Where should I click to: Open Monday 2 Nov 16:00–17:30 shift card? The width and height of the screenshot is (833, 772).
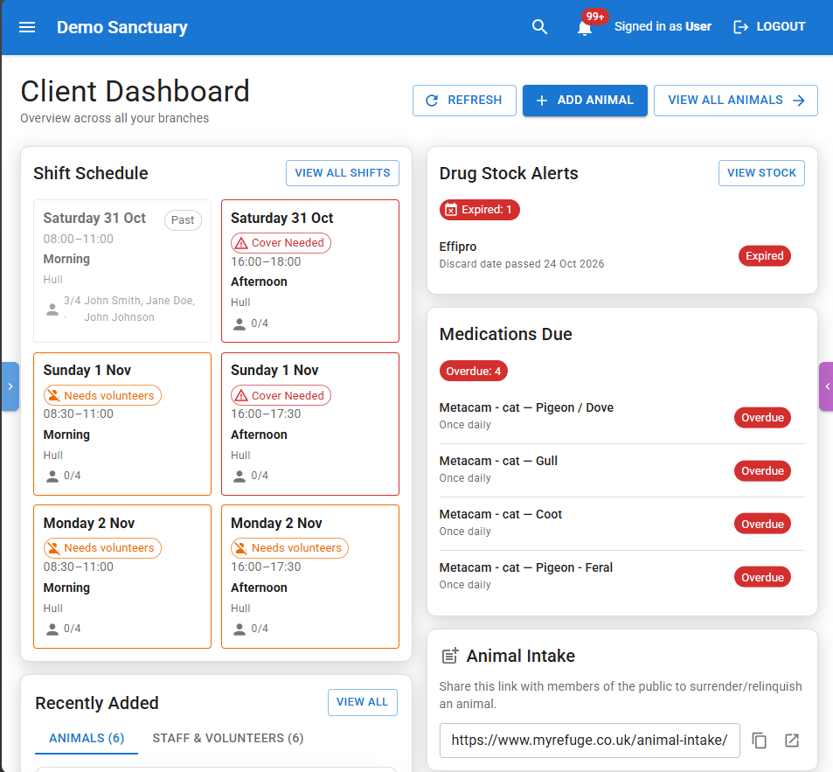[x=310, y=576]
